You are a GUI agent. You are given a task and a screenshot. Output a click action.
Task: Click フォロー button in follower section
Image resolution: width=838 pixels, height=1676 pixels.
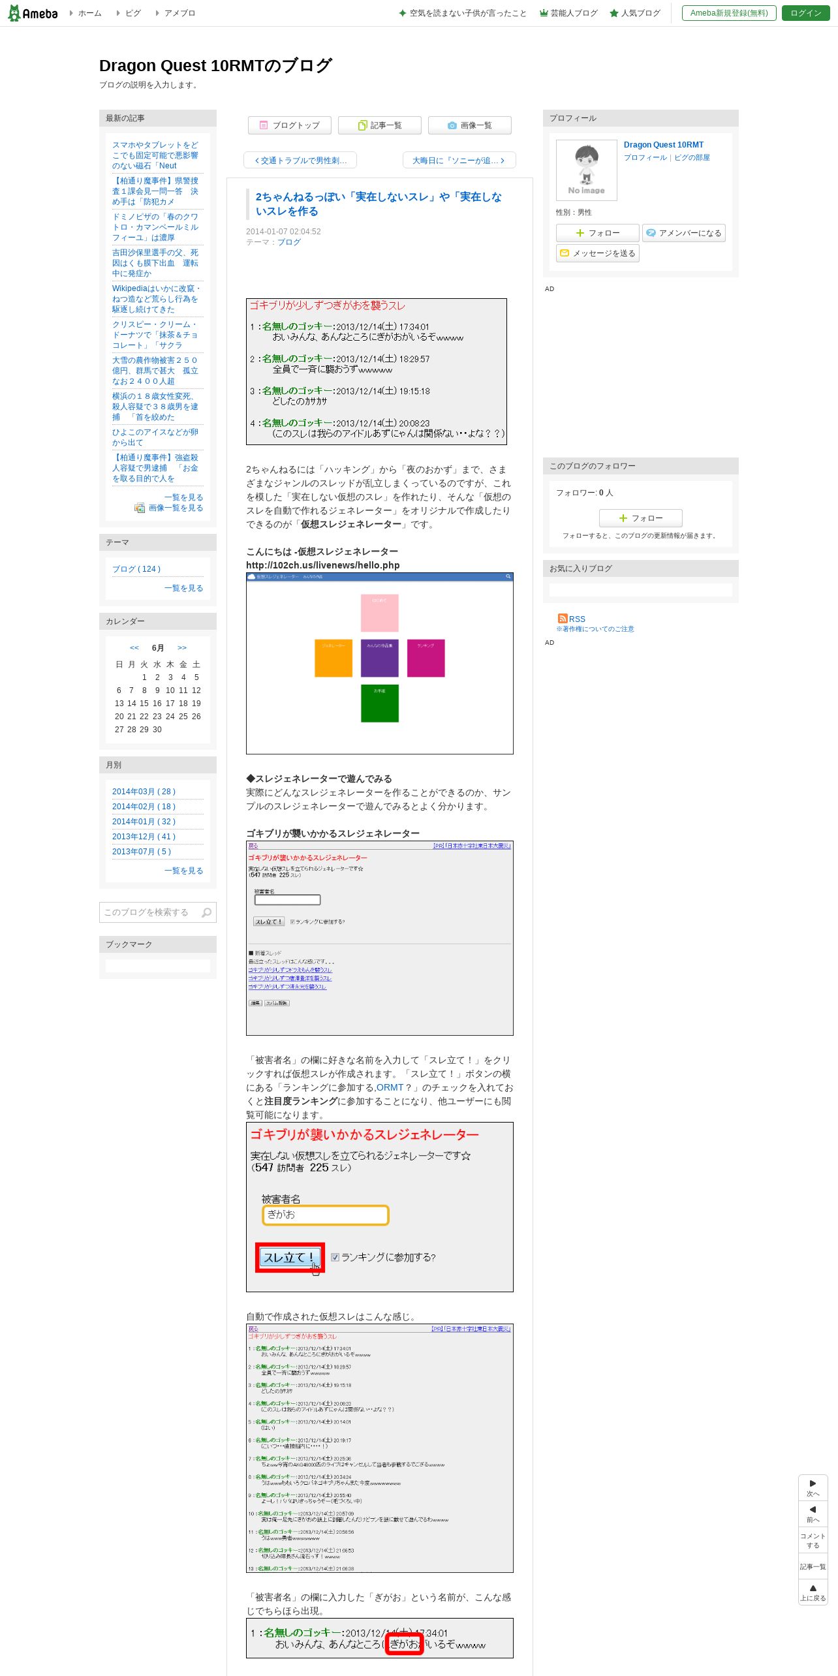point(641,518)
